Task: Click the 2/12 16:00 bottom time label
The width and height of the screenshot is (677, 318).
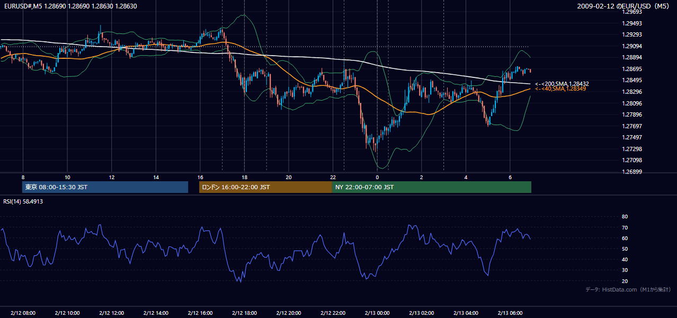Action: point(200,313)
